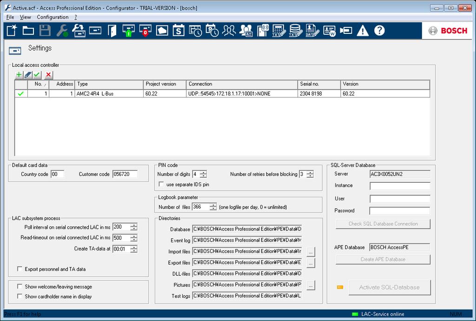Image resolution: width=476 pixels, height=321 pixels.
Task: Click the controller icon with two arrows
Action: coord(79,31)
